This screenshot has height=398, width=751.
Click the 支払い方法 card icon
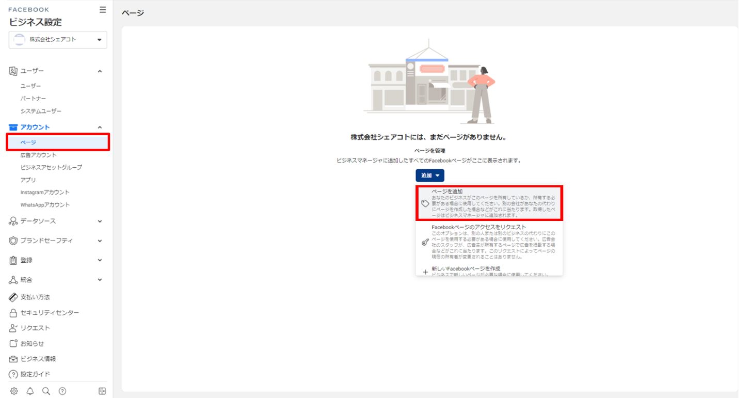[13, 297]
